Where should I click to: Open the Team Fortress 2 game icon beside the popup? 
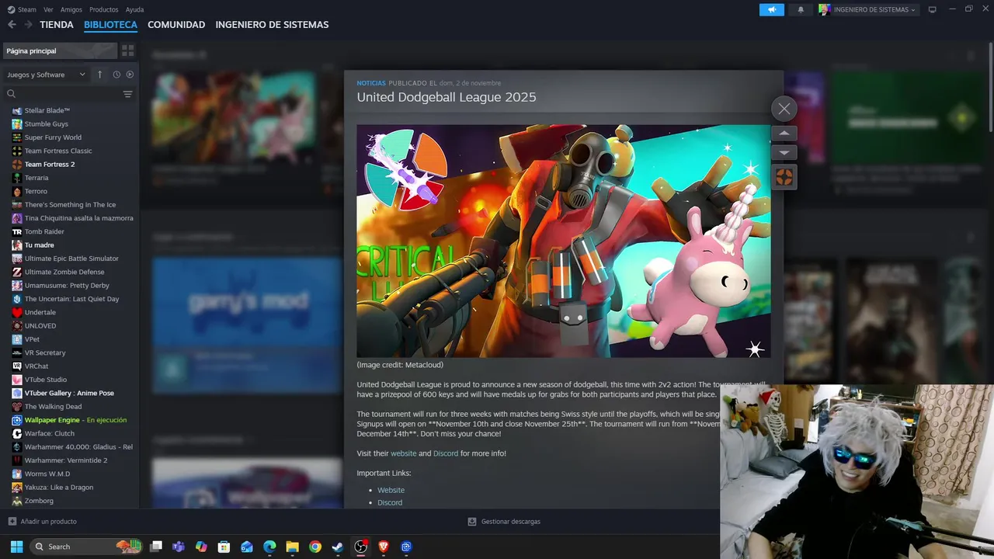point(784,177)
